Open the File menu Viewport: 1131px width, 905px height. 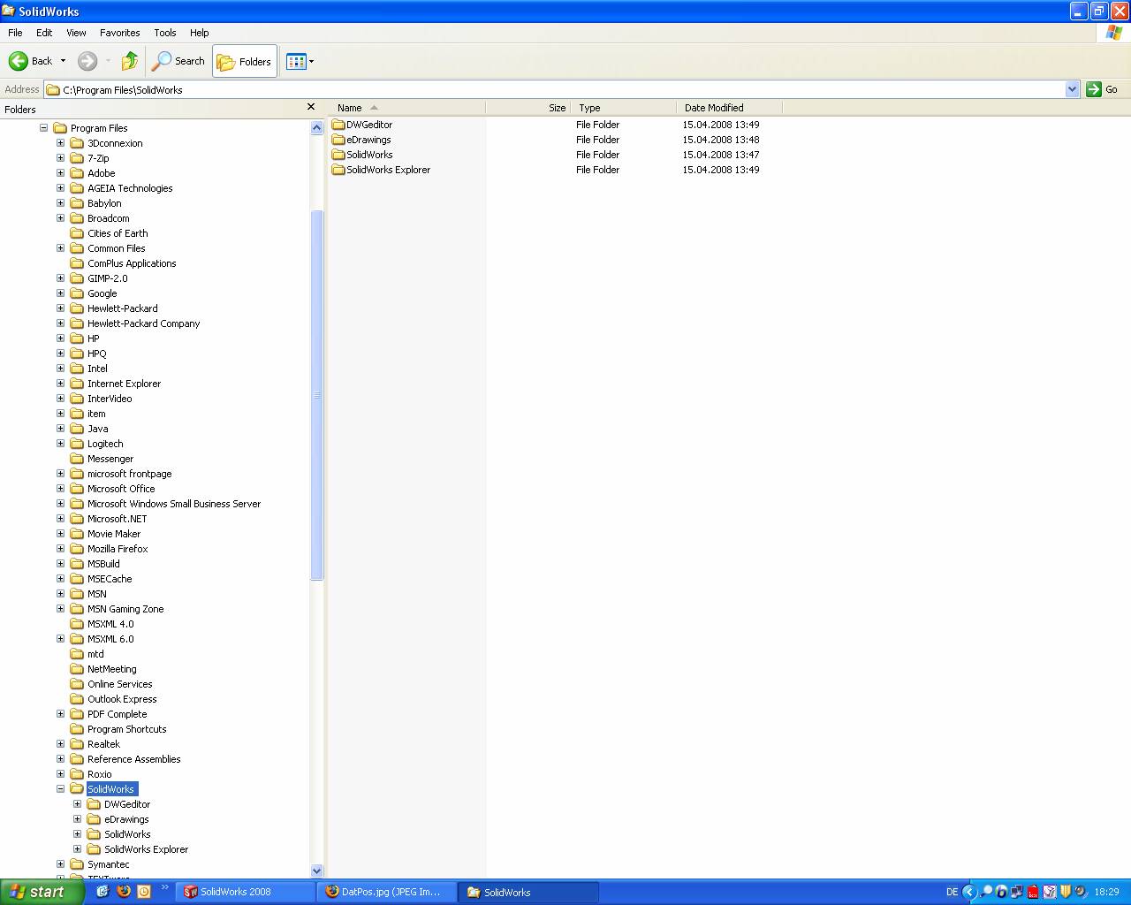click(15, 33)
